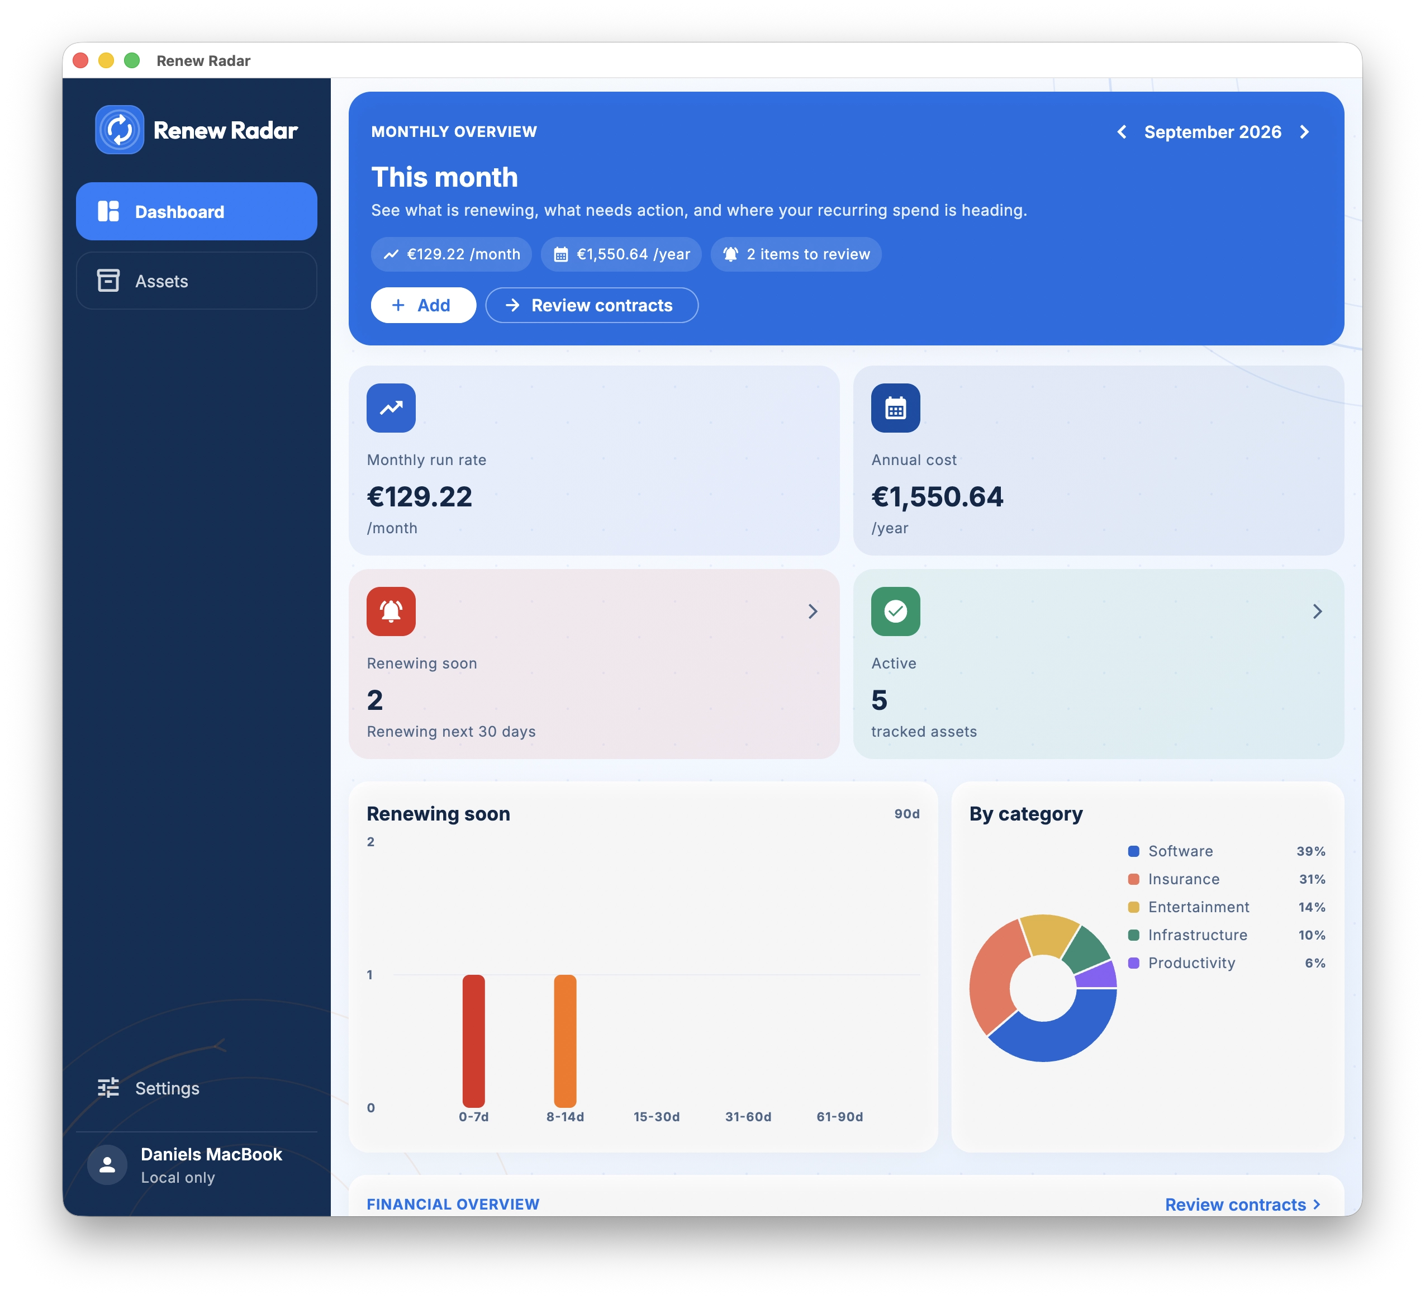The image size is (1425, 1299).
Task: Click the orange 8-14d bar
Action: pos(566,1041)
